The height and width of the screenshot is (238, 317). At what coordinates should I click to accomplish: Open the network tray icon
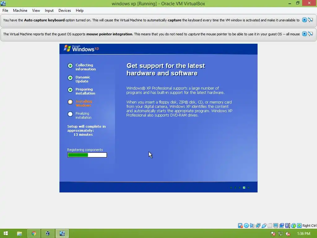coord(280,234)
